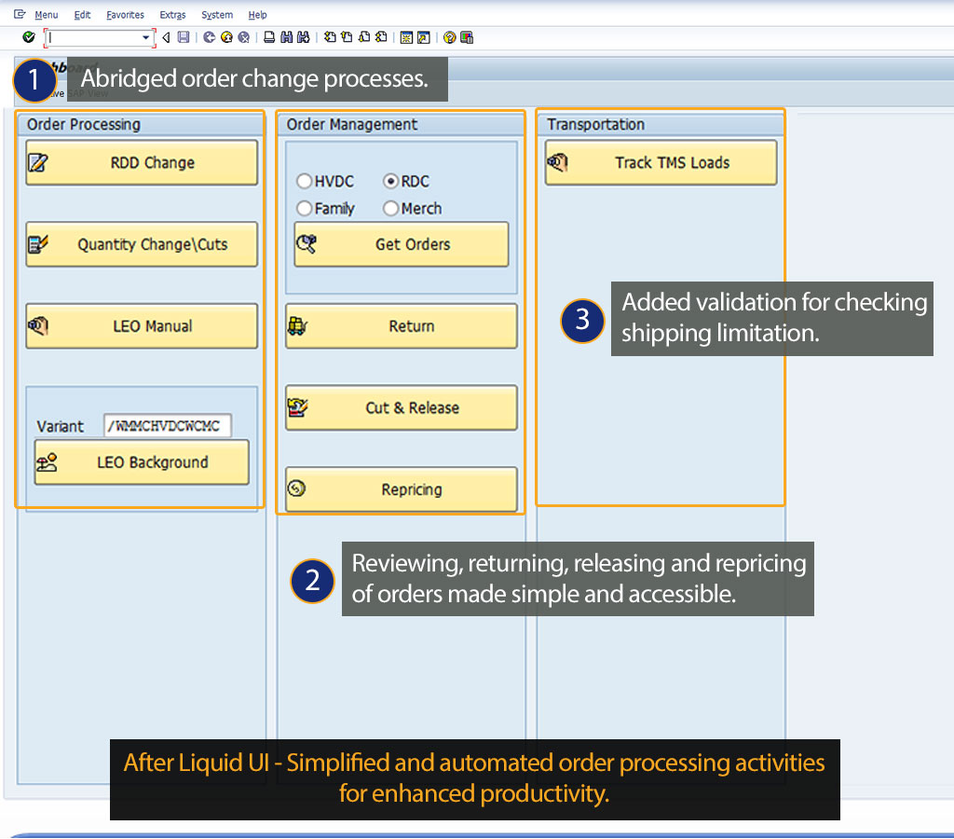This screenshot has width=954, height=839.
Task: Open the Extras menu
Action: [x=172, y=15]
